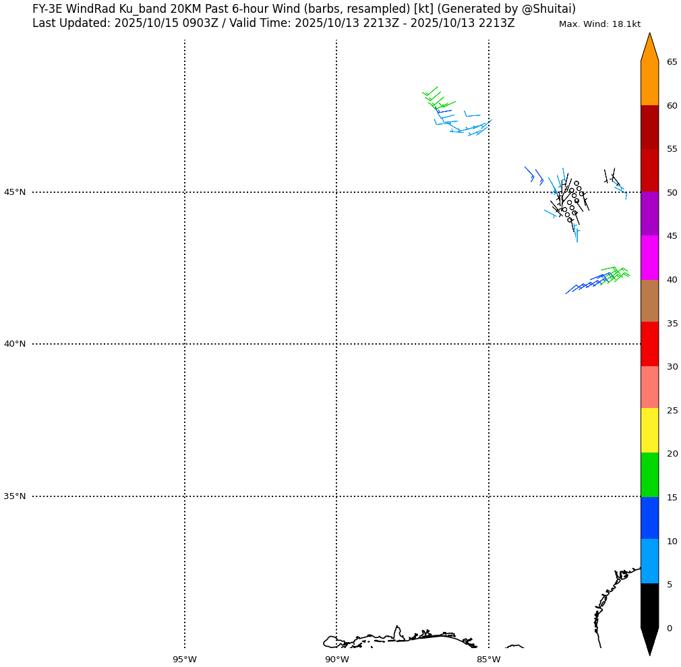Click the green 15–20 kt colorbar segment
Image resolution: width=681 pixels, height=667 pixels.
[x=649, y=475]
